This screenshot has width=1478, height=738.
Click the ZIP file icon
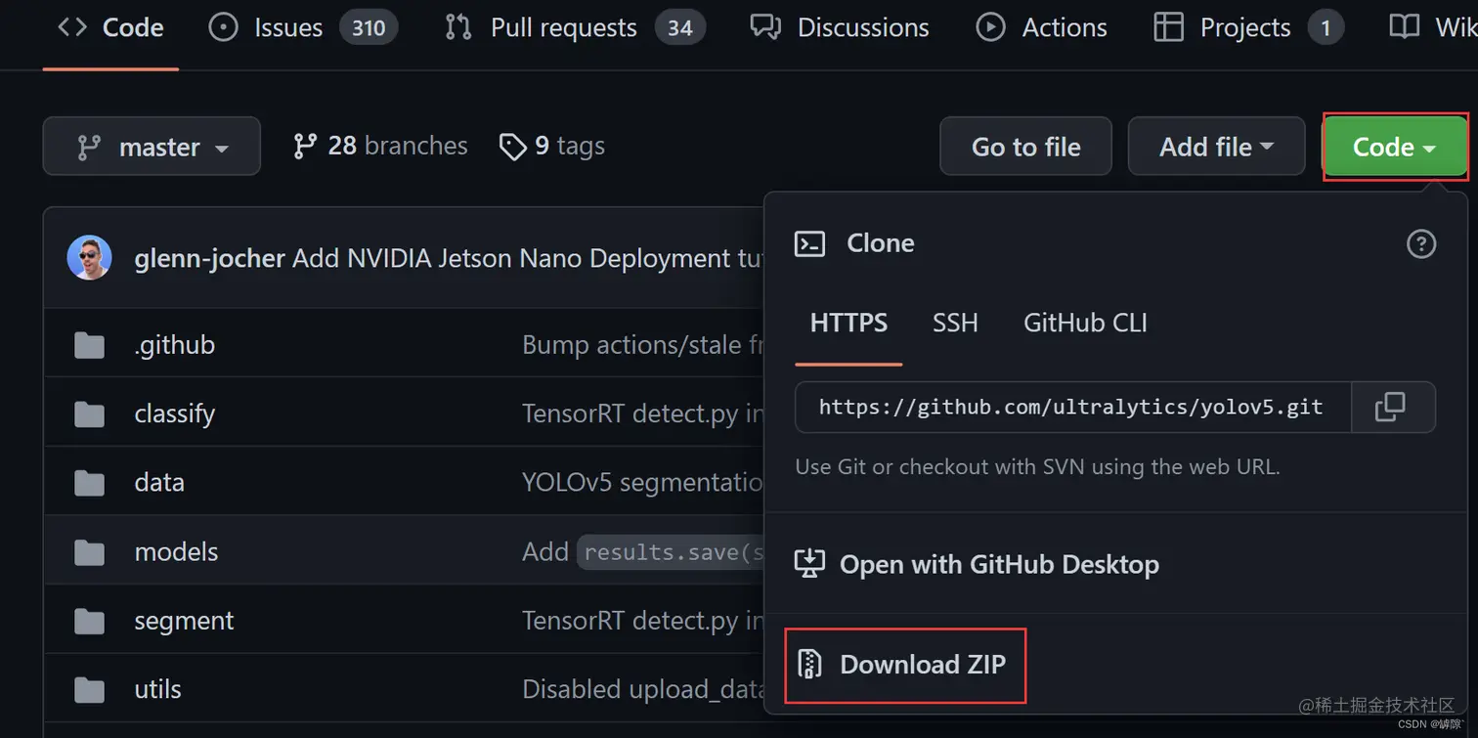pos(809,665)
